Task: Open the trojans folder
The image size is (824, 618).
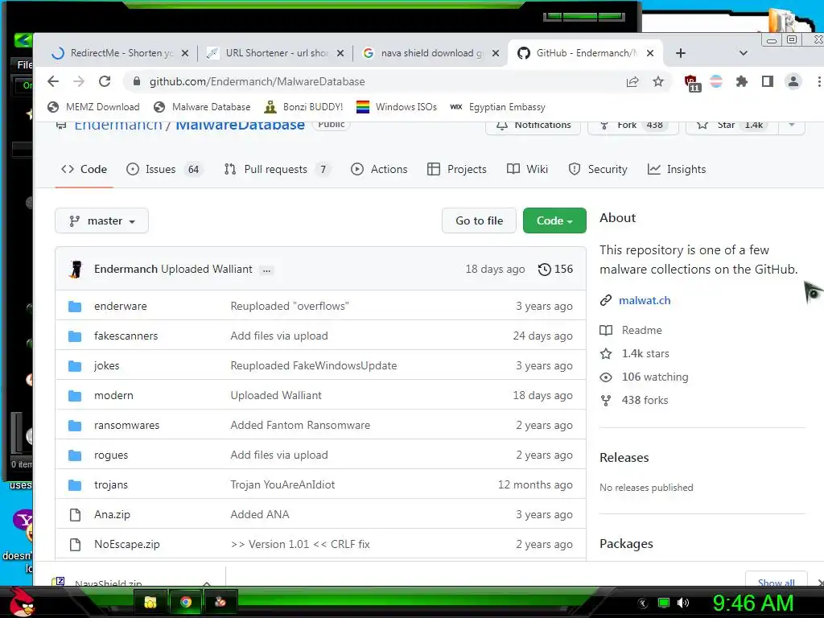Action: point(111,485)
